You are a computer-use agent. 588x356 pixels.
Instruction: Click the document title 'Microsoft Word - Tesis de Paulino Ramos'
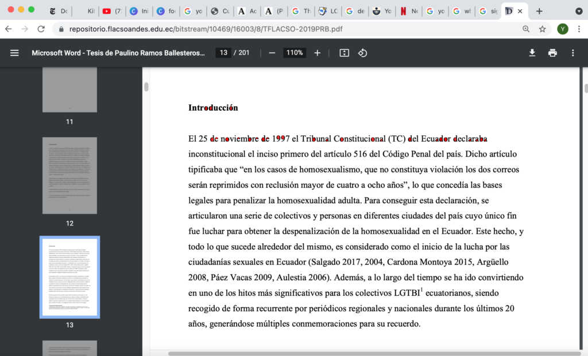coord(118,53)
